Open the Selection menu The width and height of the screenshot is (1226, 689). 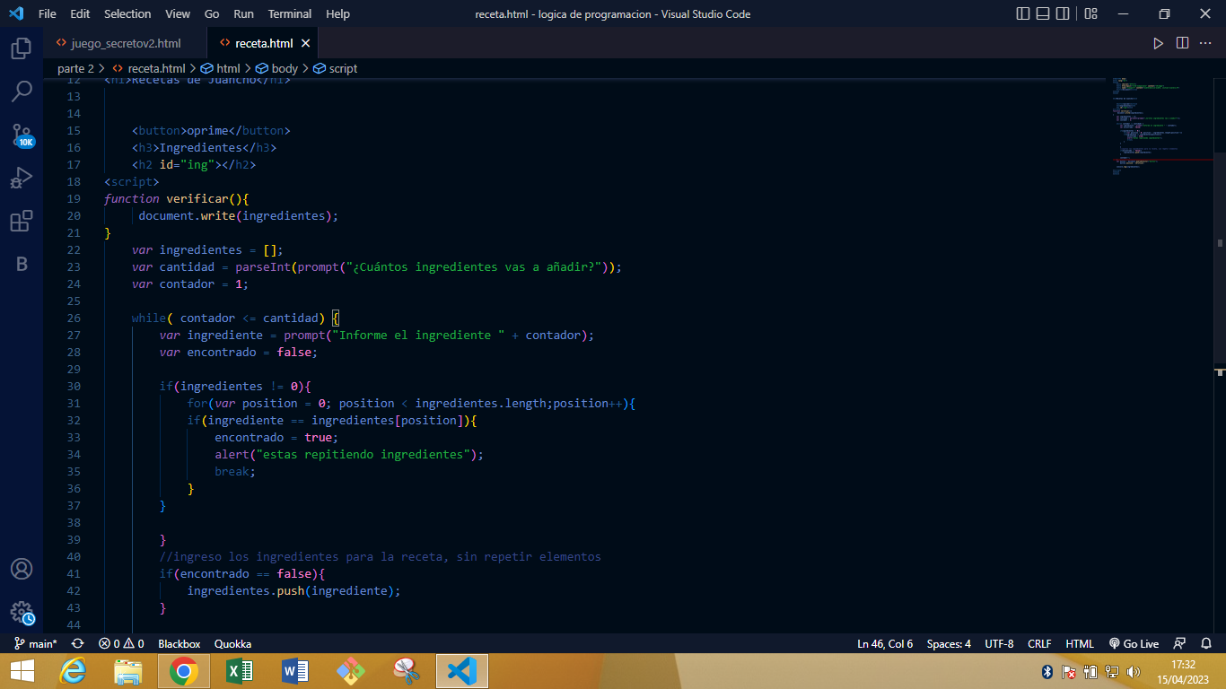click(127, 13)
